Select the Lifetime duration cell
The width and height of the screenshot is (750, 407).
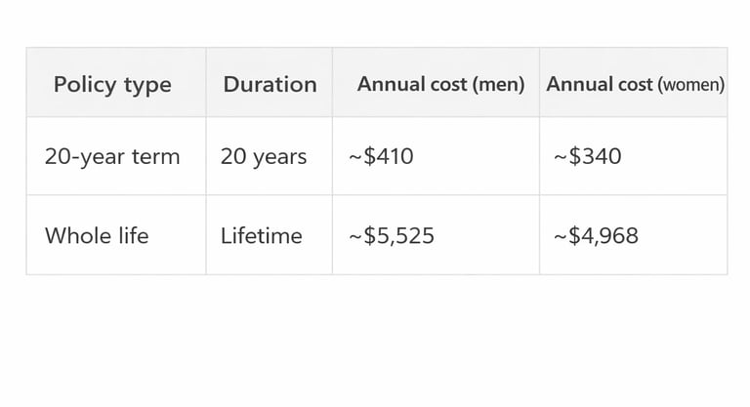pos(262,235)
